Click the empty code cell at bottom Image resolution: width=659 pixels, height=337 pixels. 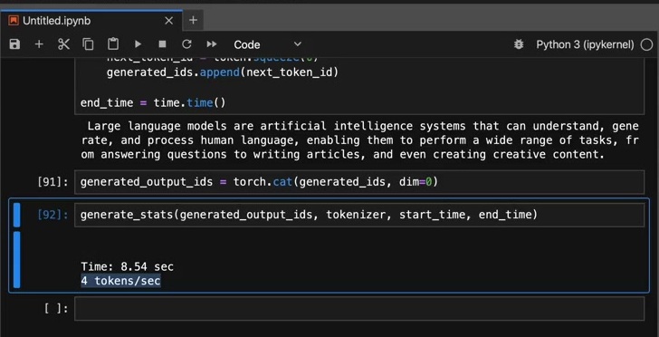[359, 308]
